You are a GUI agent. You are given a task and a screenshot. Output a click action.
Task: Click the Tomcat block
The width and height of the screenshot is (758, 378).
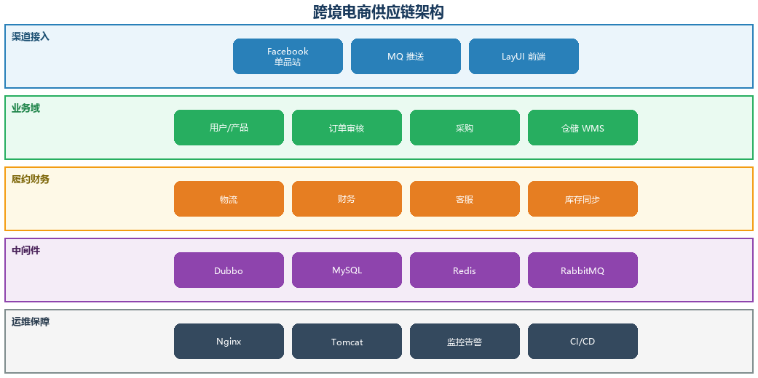[x=347, y=342]
